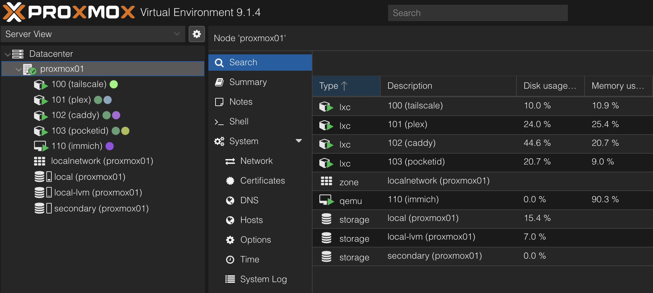Click the Disk usage column header
653x293 pixels.
(x=550, y=86)
